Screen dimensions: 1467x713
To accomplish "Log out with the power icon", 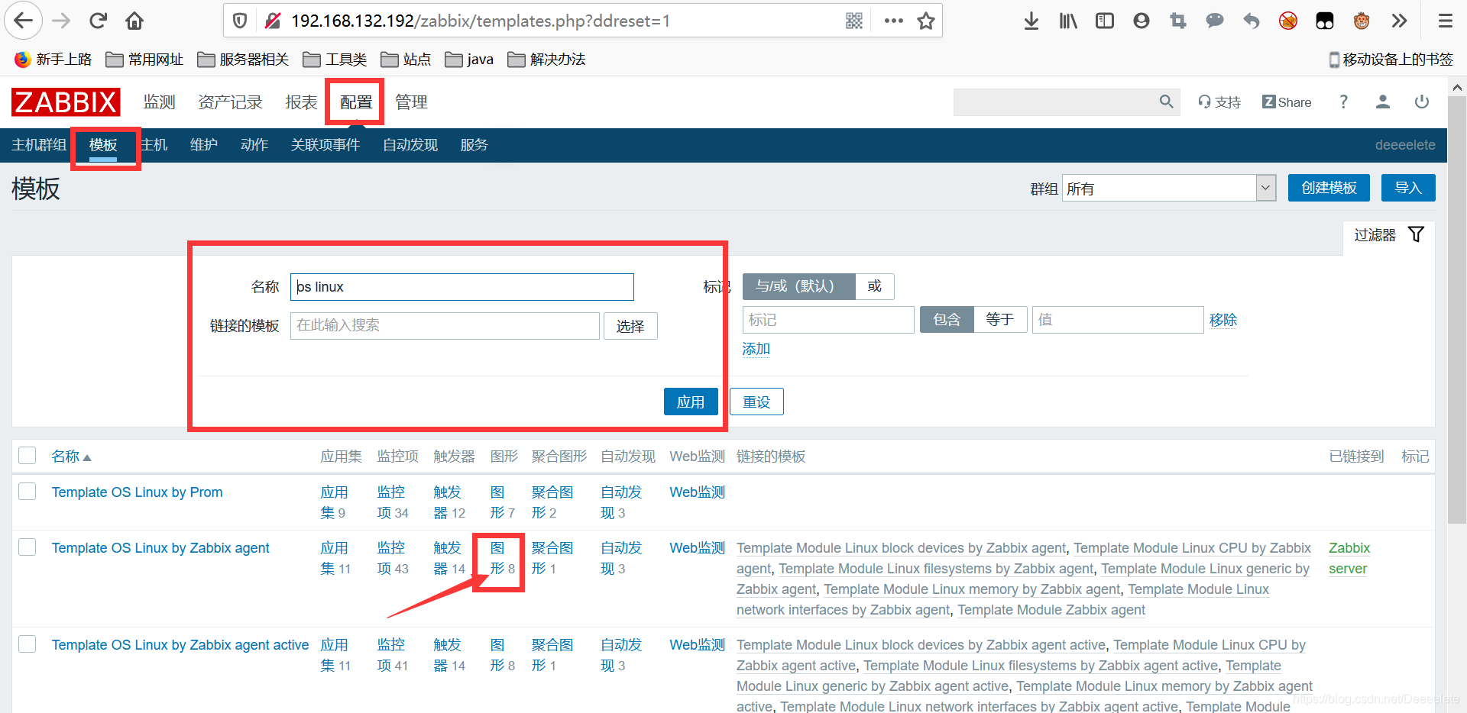I will click(x=1422, y=102).
